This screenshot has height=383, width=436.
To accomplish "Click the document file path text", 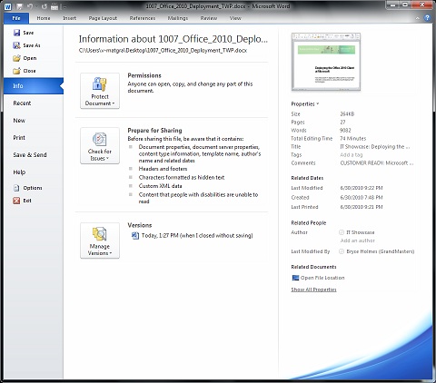I will 163,51.
